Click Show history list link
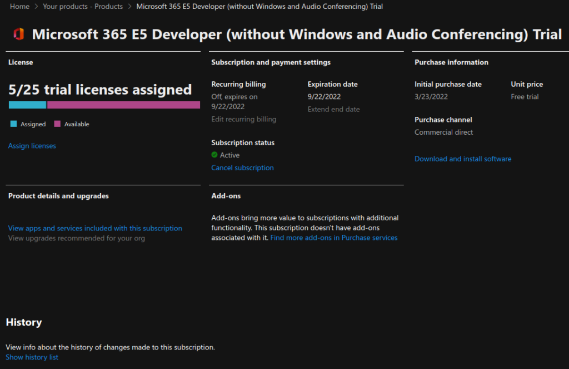This screenshot has height=369, width=569. click(32, 357)
